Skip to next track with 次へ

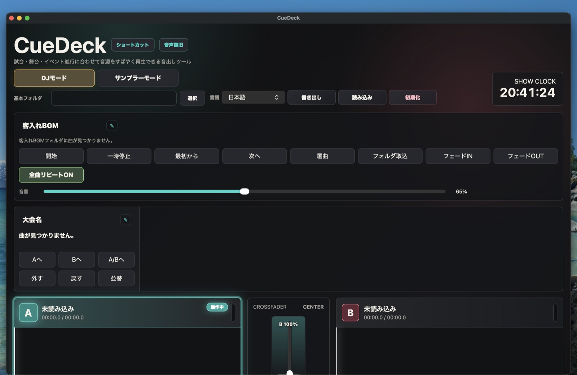click(x=255, y=156)
